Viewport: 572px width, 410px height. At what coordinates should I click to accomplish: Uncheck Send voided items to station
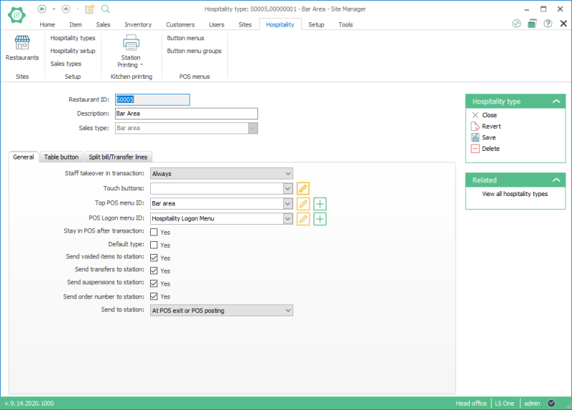coord(154,258)
